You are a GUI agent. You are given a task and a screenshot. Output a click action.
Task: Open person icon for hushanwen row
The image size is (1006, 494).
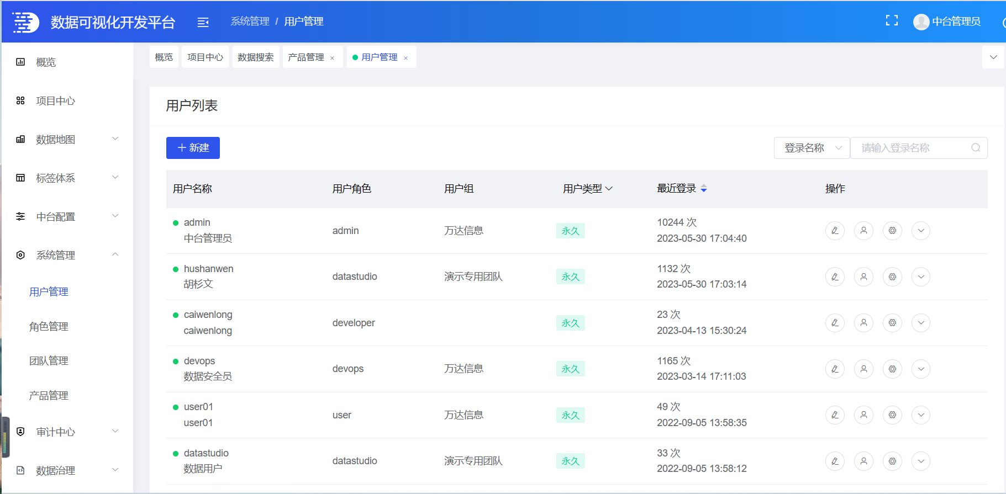[863, 277]
